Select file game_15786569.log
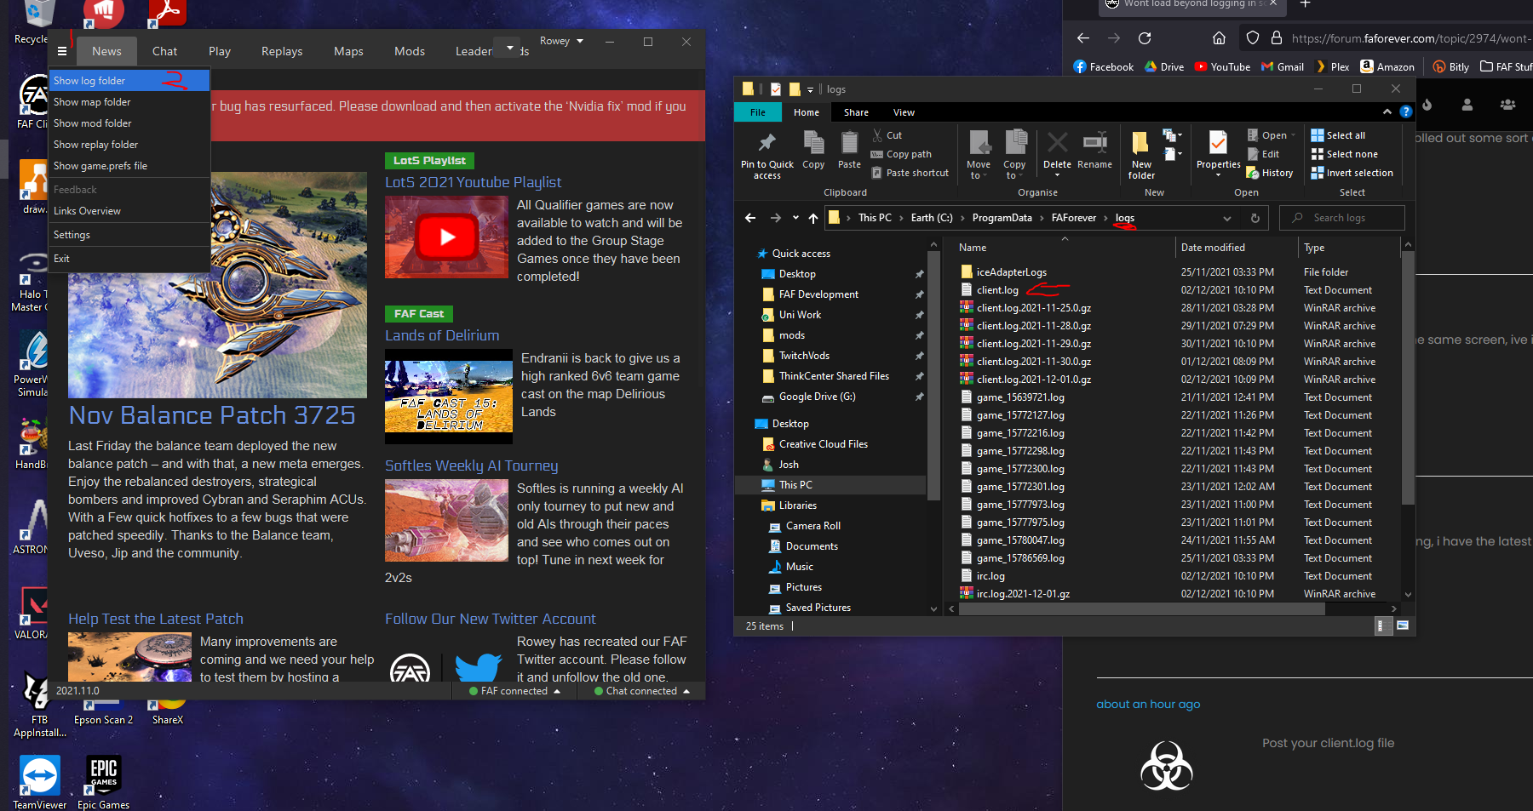 click(x=1020, y=558)
